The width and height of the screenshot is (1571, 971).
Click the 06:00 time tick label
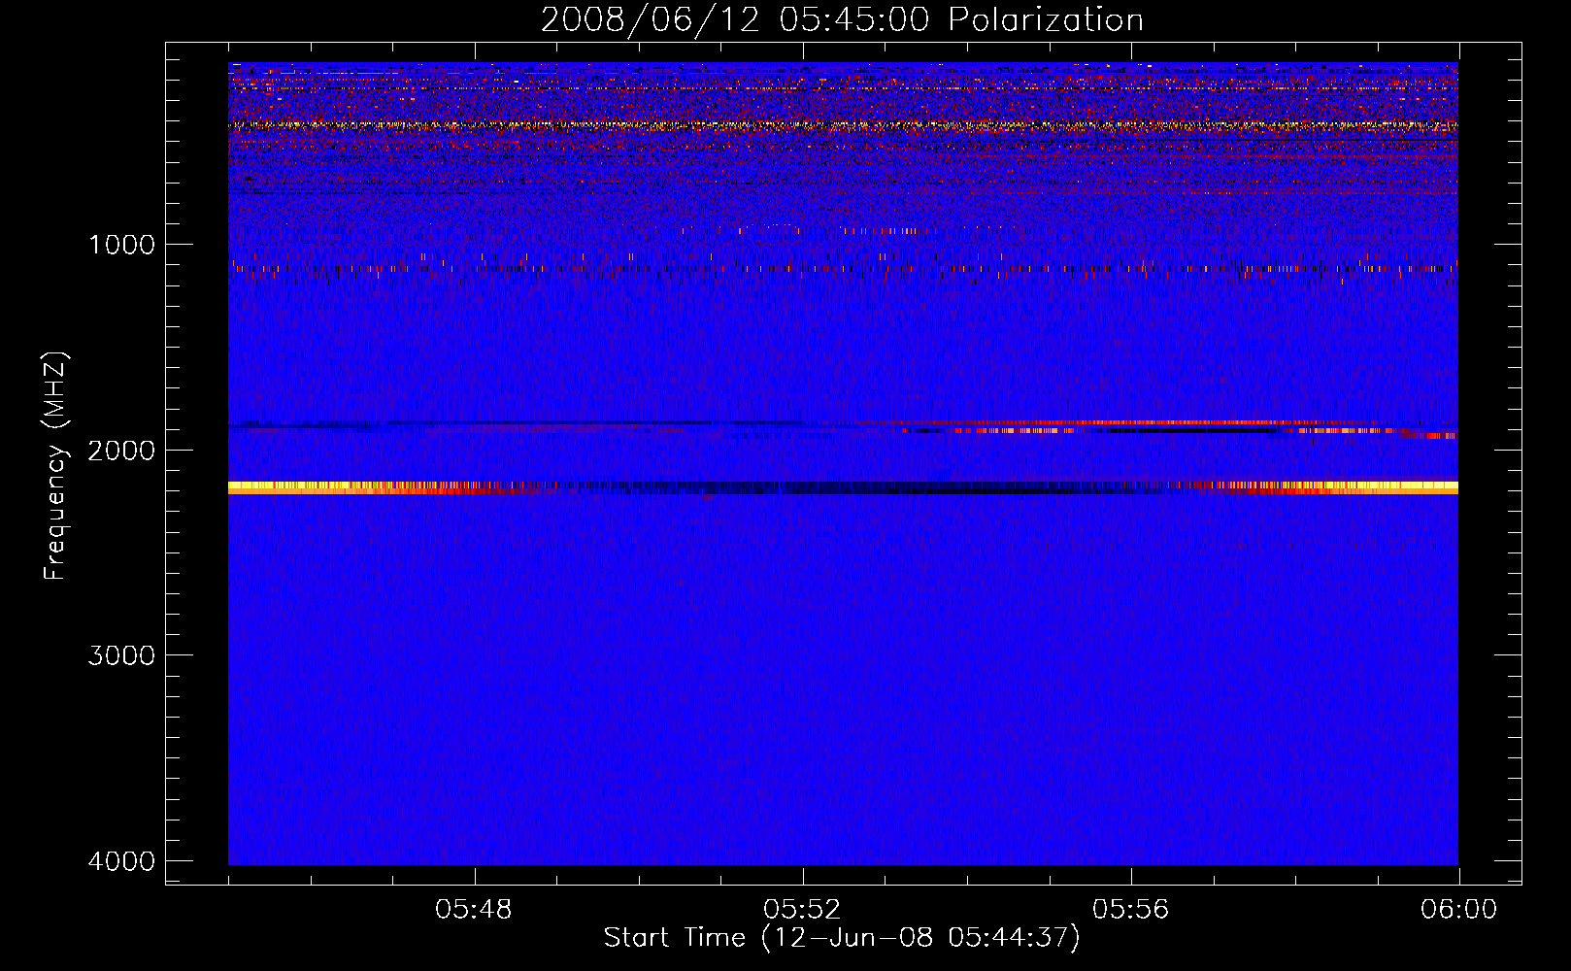click(x=1458, y=910)
